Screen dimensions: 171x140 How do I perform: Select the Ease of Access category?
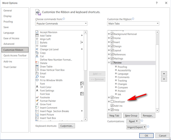(x=11, y=38)
